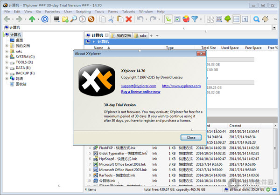280x195 pixels.
Task: Show hidden toolbar items chevron
Action: [275, 19]
